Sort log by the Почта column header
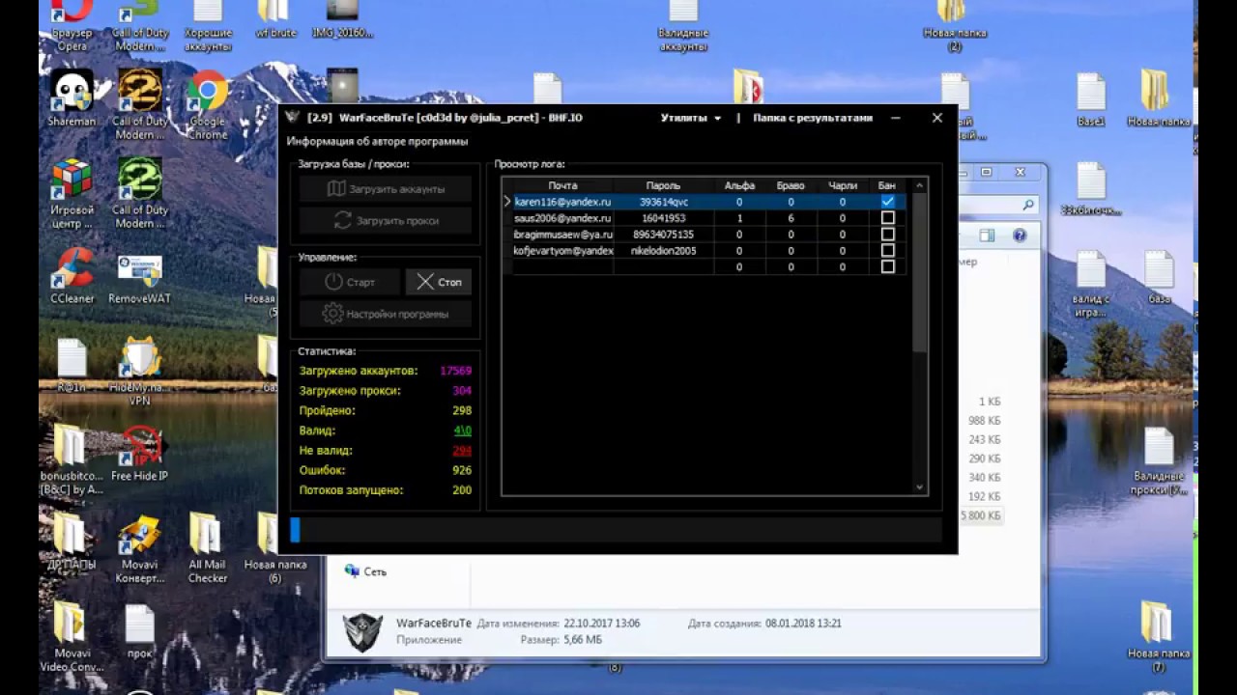 [x=562, y=185]
